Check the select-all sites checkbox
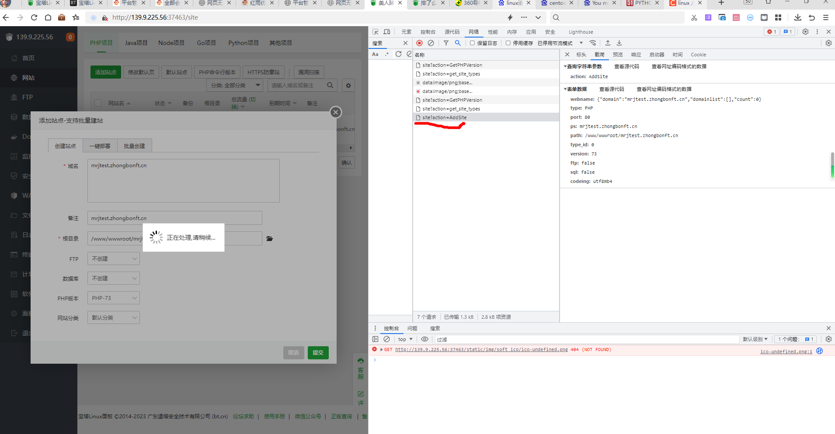835x434 pixels. [x=98, y=103]
